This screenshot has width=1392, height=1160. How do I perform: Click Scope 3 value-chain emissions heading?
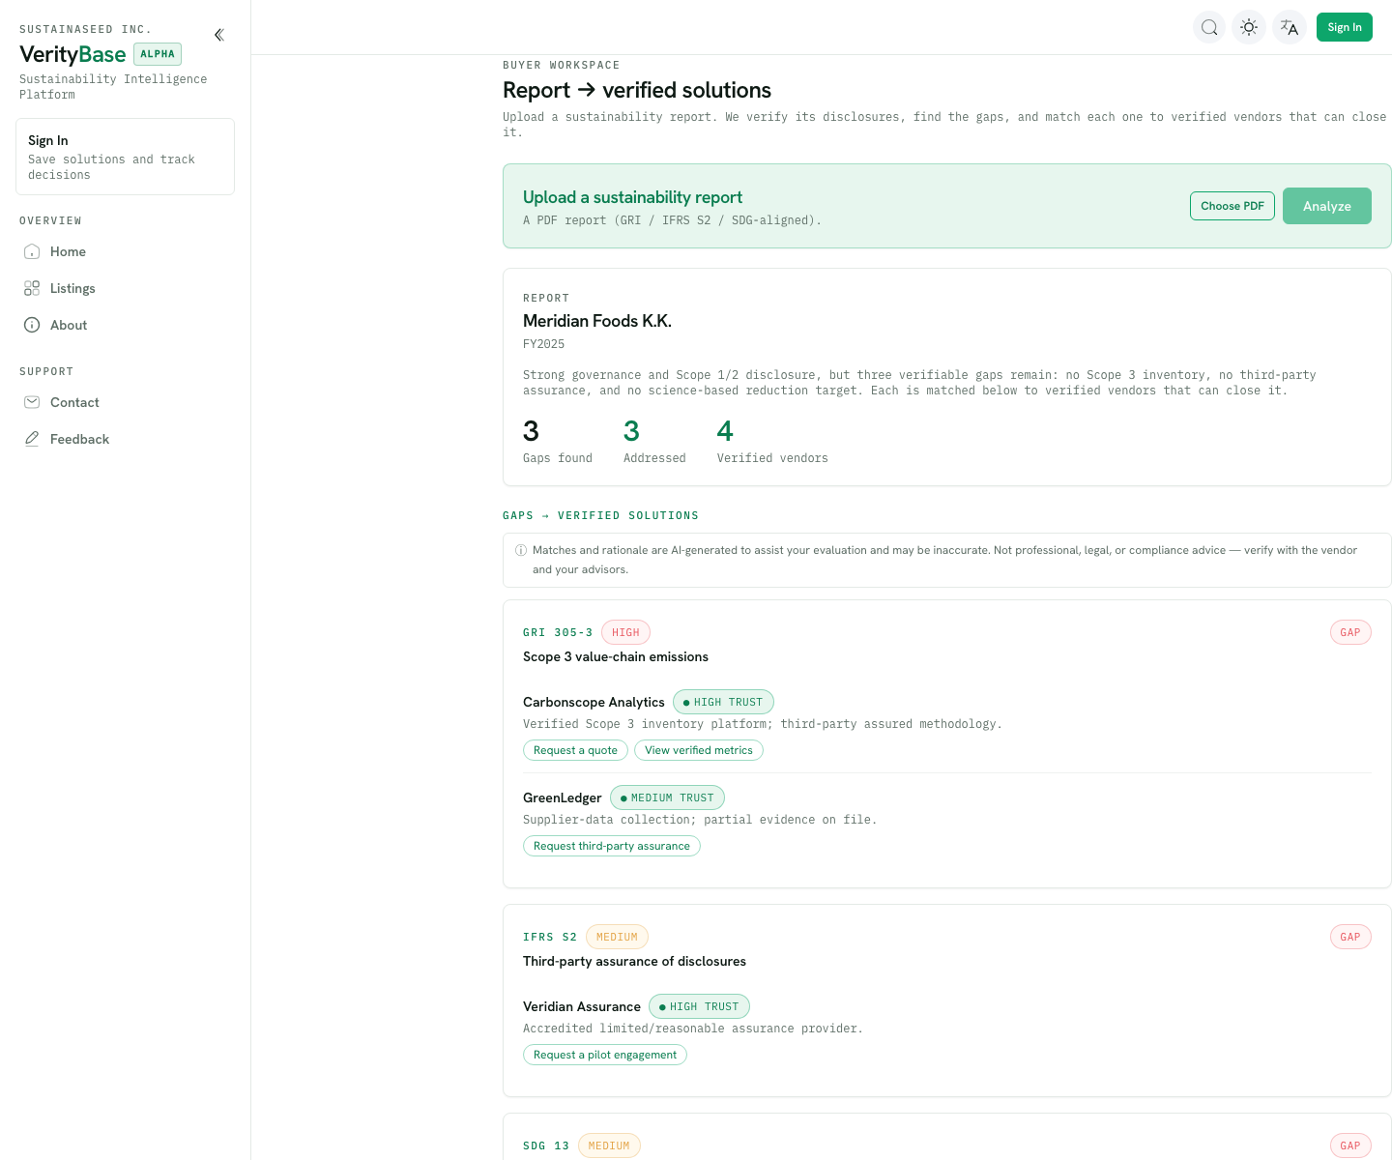point(616,656)
